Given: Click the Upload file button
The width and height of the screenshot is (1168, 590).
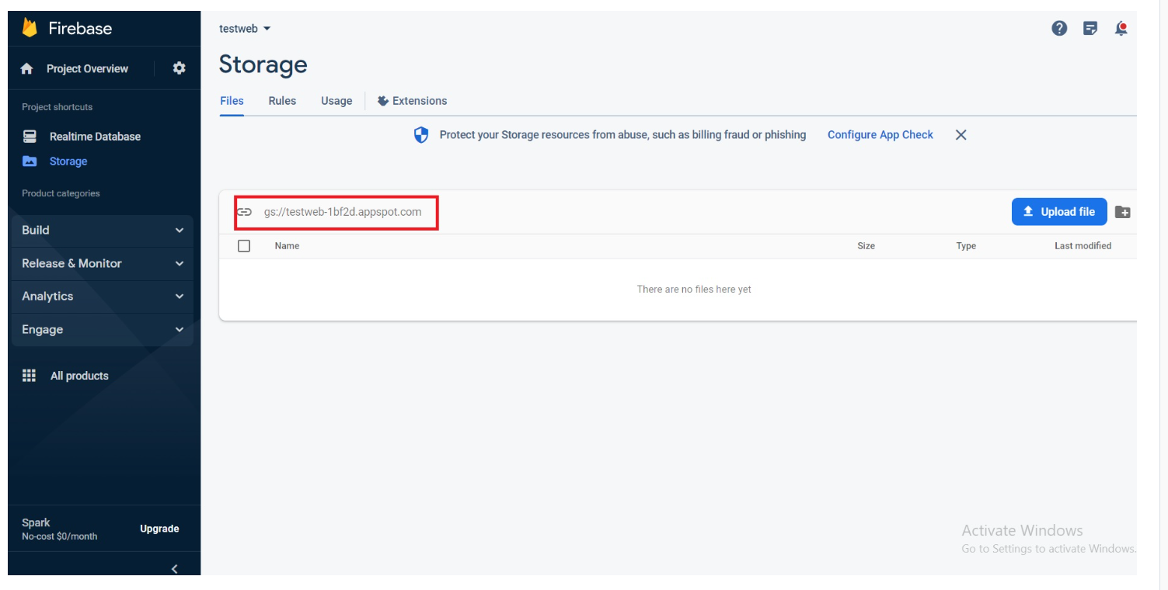Looking at the screenshot, I should coord(1059,212).
